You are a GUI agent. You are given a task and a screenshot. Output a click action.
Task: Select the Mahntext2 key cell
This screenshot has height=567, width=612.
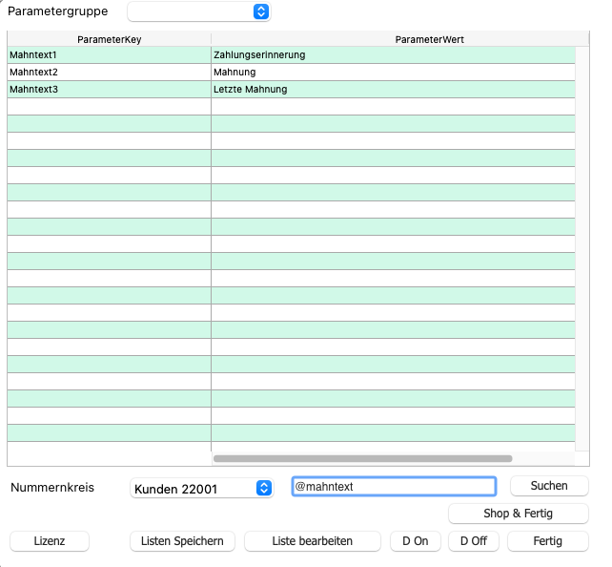click(x=110, y=73)
